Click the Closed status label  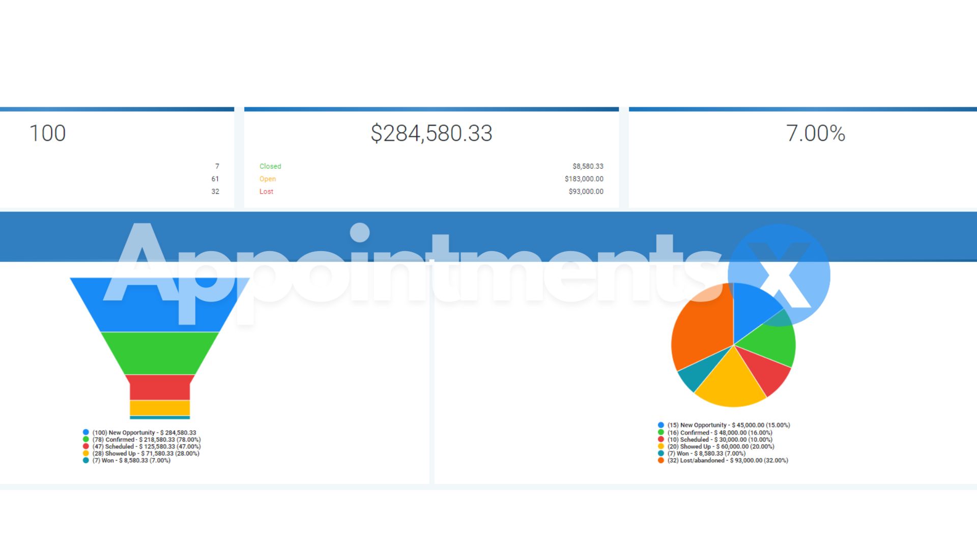(270, 166)
